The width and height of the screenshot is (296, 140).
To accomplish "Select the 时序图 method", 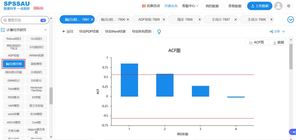I will [36, 97].
